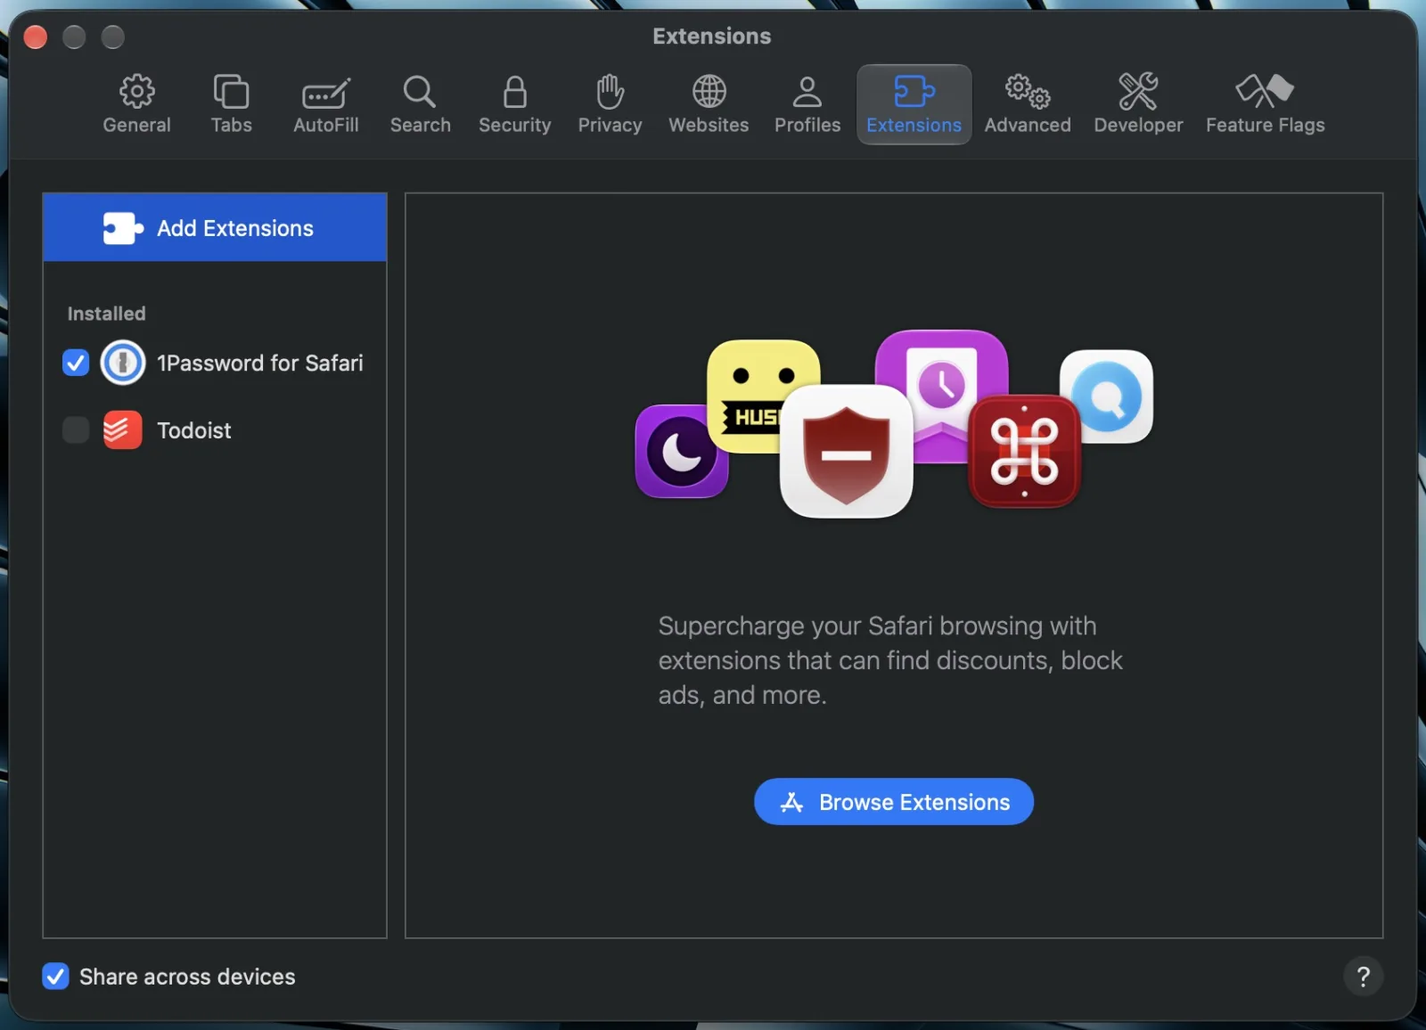Open the Profiles pane
Viewport: 1426px width, 1030px height.
[x=807, y=104]
